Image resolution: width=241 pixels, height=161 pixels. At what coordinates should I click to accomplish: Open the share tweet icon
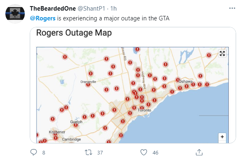[x=199, y=152]
